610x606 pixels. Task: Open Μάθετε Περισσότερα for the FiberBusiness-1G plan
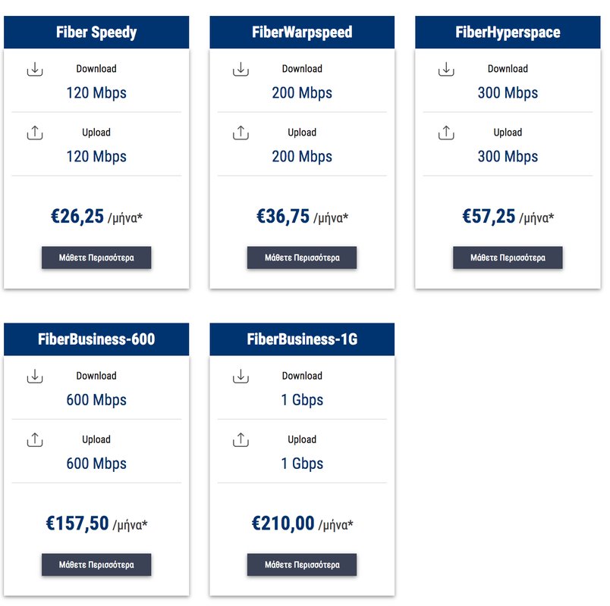302,564
